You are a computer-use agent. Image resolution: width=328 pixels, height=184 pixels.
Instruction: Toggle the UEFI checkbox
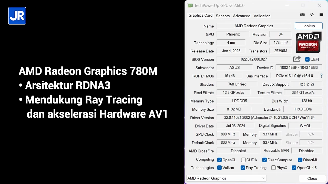point(307,59)
